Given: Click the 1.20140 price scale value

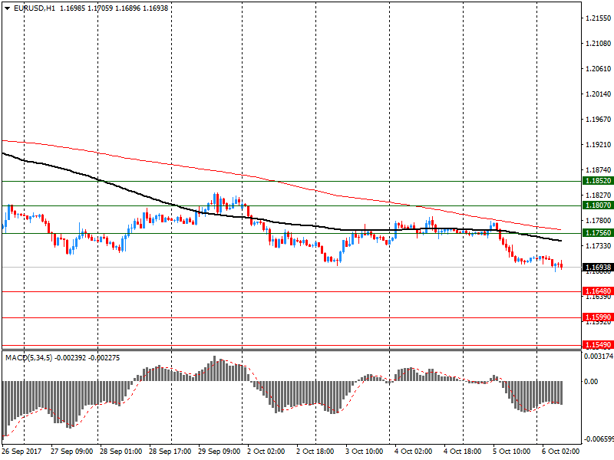Looking at the screenshot, I should [598, 94].
